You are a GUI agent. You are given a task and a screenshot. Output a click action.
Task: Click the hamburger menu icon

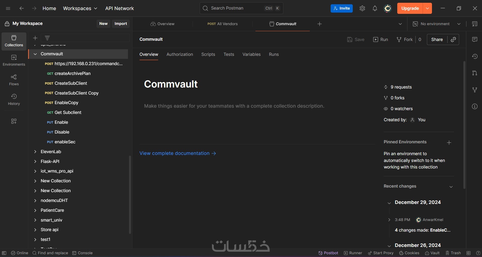point(8,8)
